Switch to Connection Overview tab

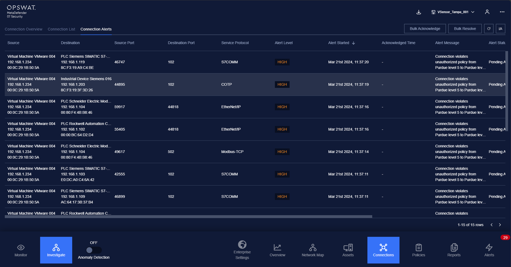tap(23, 29)
